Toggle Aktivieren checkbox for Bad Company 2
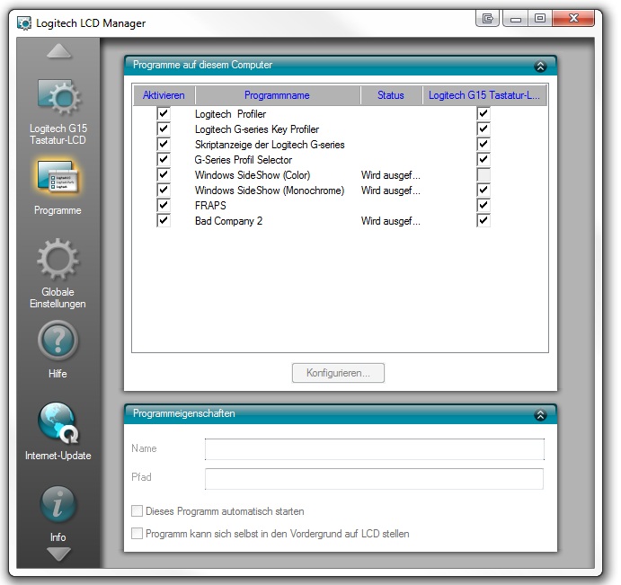Viewport: 621px width, 585px height. pyautogui.click(x=164, y=221)
